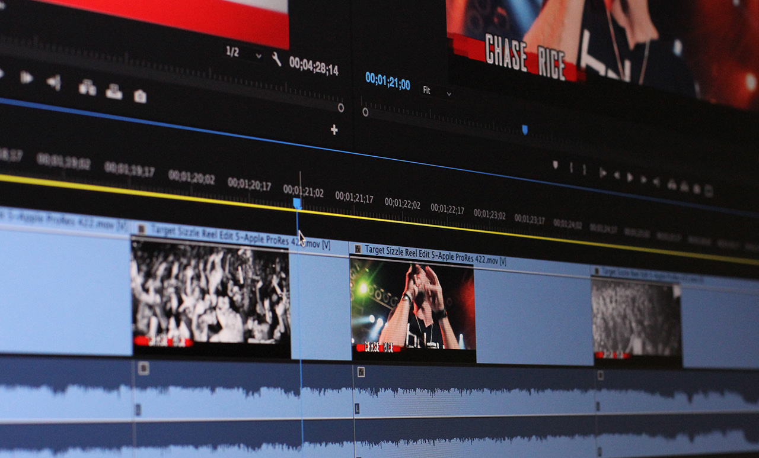Click the Insert edit icon

87,88
